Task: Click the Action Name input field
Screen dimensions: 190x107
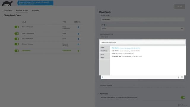Action: coord(142,19)
